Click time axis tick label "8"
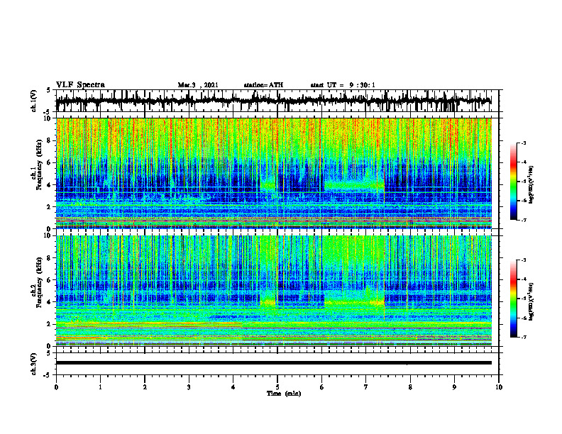 (x=410, y=387)
